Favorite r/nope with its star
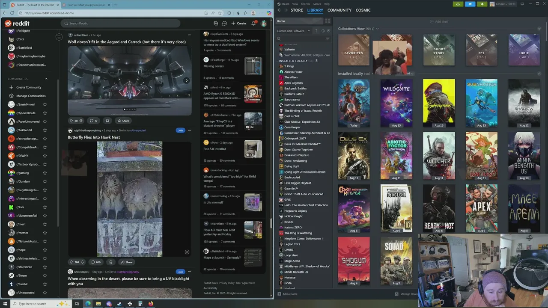548x308 pixels. pyautogui.click(x=45, y=250)
